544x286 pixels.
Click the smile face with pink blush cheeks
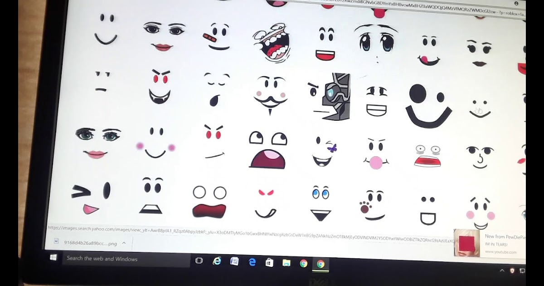click(x=155, y=143)
